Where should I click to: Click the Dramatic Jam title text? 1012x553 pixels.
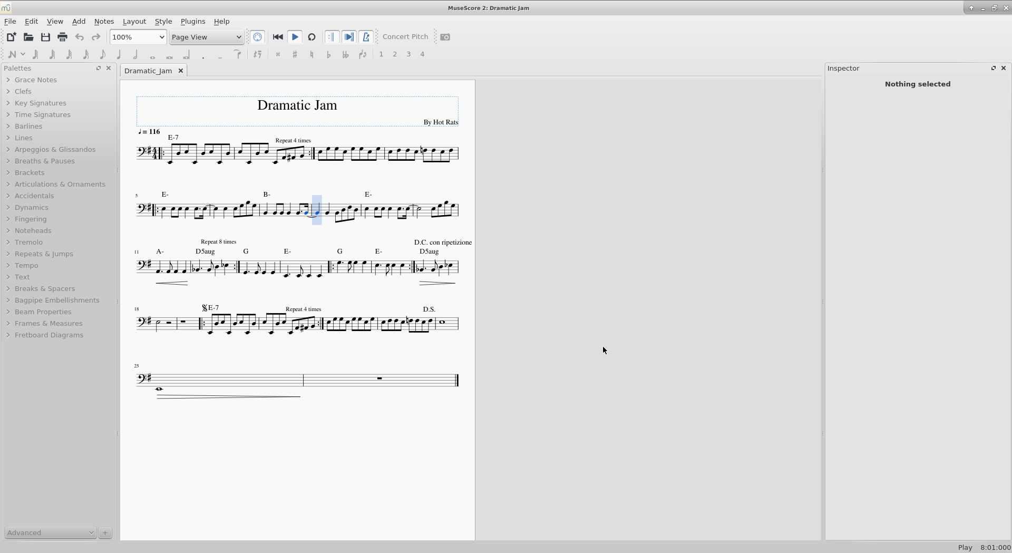tap(297, 105)
